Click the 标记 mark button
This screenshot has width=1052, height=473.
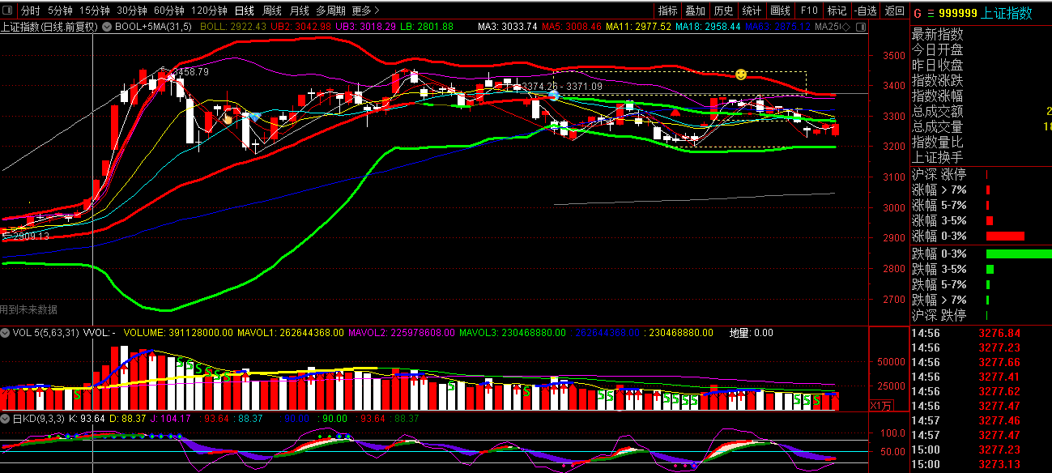837,11
